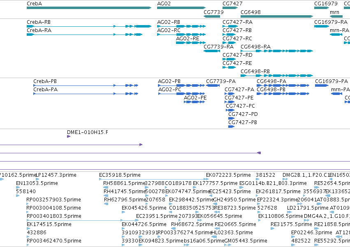Open EST RP003257903.5prime label
This screenshot has height=247, width=350.
coord(53,200)
